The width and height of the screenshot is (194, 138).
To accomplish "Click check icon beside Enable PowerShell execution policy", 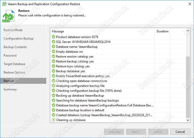I will [54, 76].
